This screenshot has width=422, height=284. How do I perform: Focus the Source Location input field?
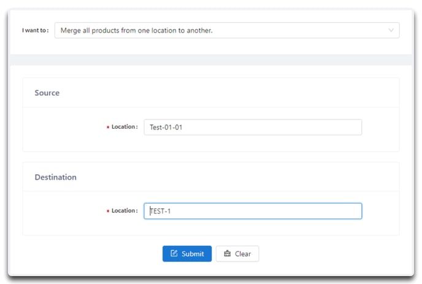(x=253, y=127)
